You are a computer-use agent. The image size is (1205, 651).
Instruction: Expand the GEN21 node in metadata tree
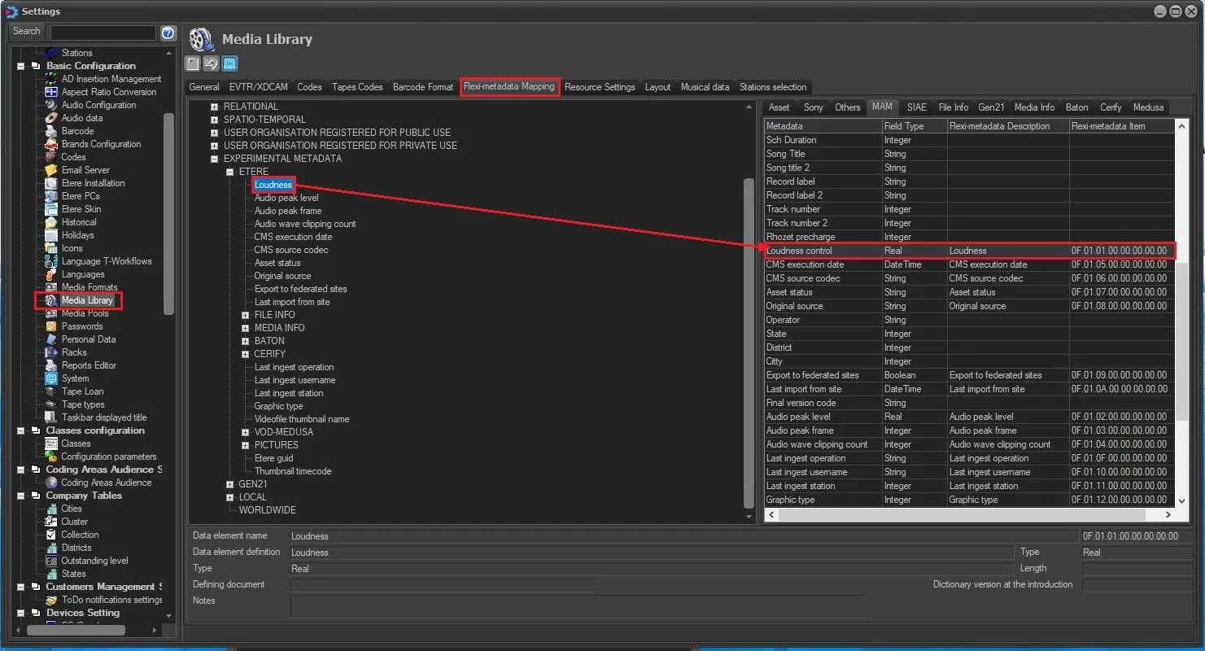[230, 484]
